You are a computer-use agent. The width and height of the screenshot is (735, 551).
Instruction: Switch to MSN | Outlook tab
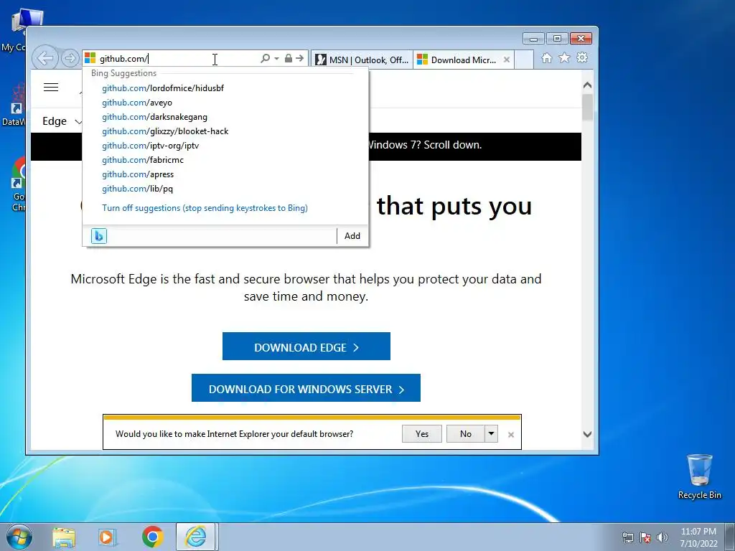(x=362, y=60)
